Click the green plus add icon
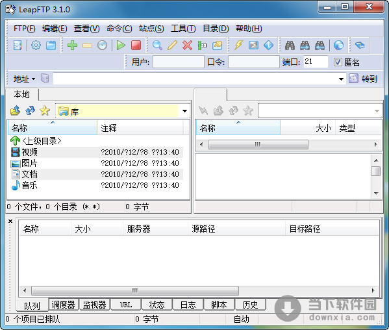389x330 pixels. tap(73, 45)
